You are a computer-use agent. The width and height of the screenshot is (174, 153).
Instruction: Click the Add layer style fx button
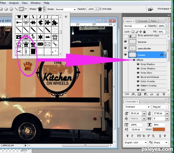[x=133, y=94]
